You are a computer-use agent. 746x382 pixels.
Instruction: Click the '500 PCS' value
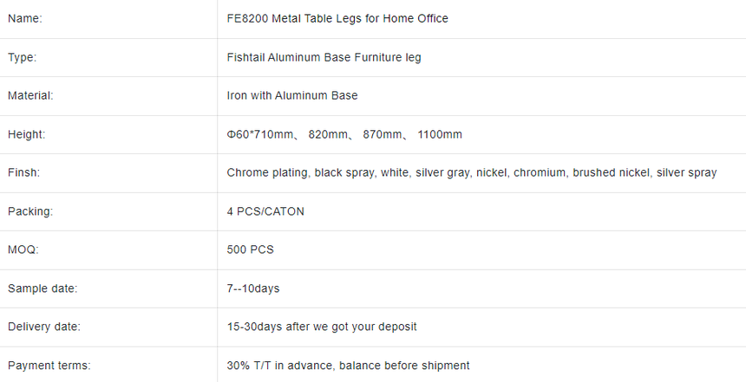coord(250,249)
